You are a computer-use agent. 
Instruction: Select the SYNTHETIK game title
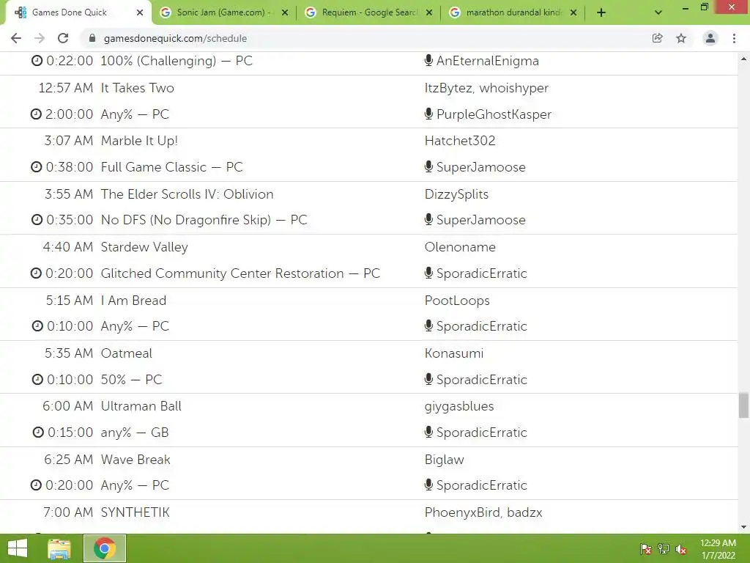click(135, 512)
